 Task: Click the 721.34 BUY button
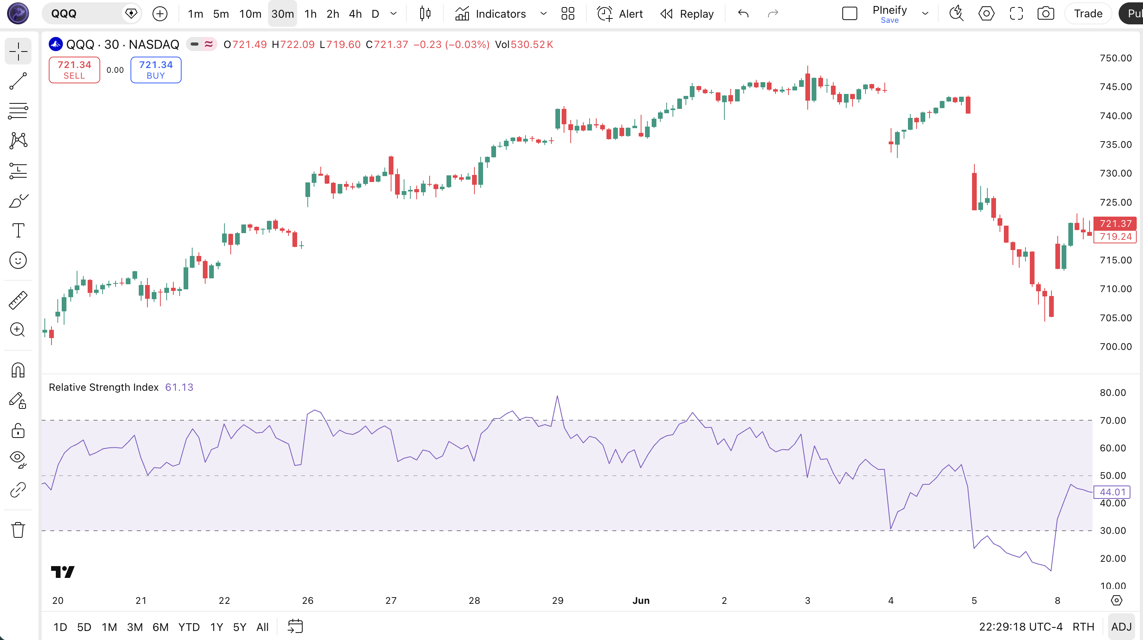(x=156, y=70)
